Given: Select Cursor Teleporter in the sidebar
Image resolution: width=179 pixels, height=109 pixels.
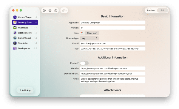Looking at the screenshot, I should (25, 17).
